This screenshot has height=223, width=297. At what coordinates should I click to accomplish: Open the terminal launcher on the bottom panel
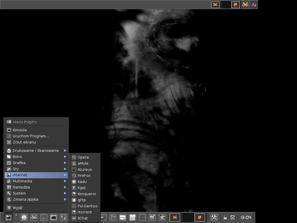tap(54, 217)
